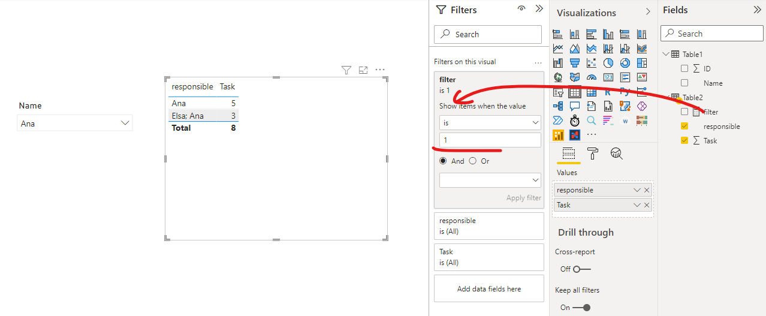Open focus mode for the table visual

(363, 70)
